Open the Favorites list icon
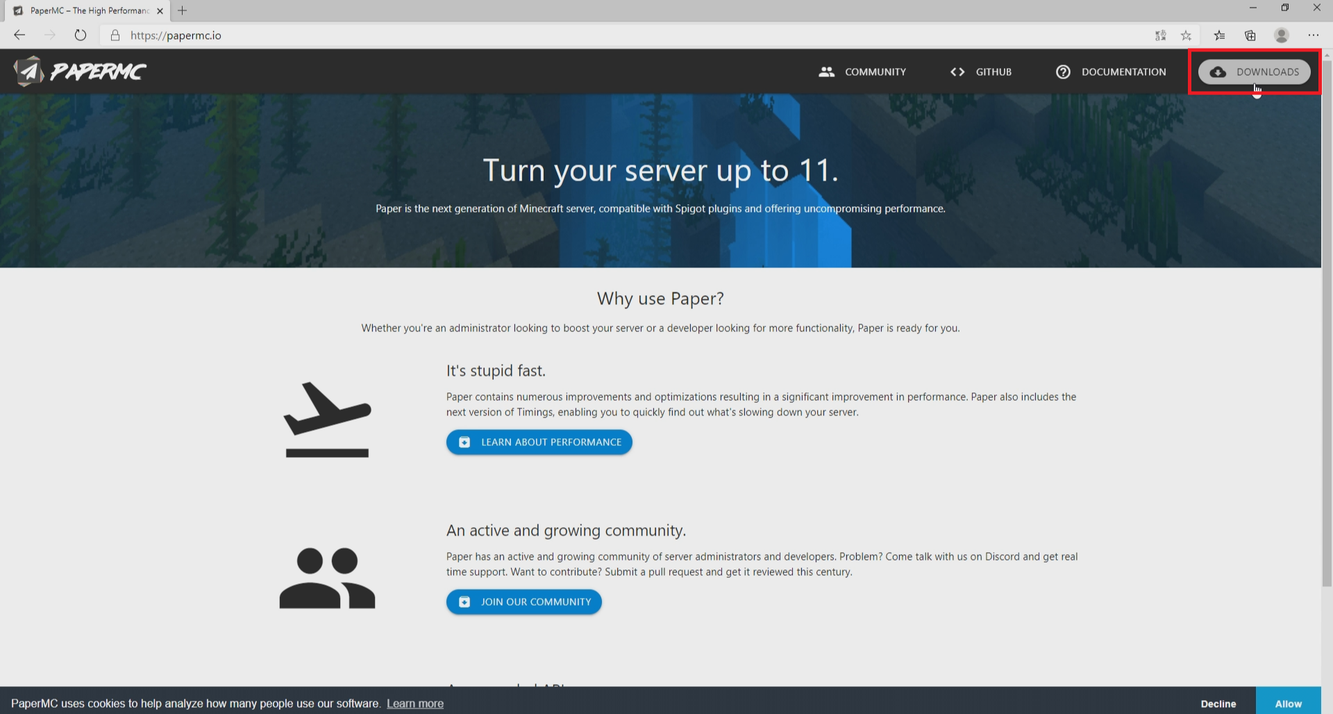Image resolution: width=1333 pixels, height=714 pixels. [x=1219, y=35]
